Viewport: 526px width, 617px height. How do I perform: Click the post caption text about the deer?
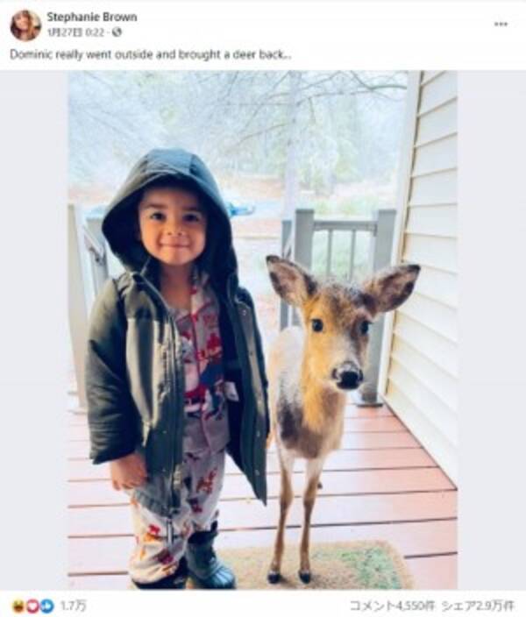click(x=151, y=54)
